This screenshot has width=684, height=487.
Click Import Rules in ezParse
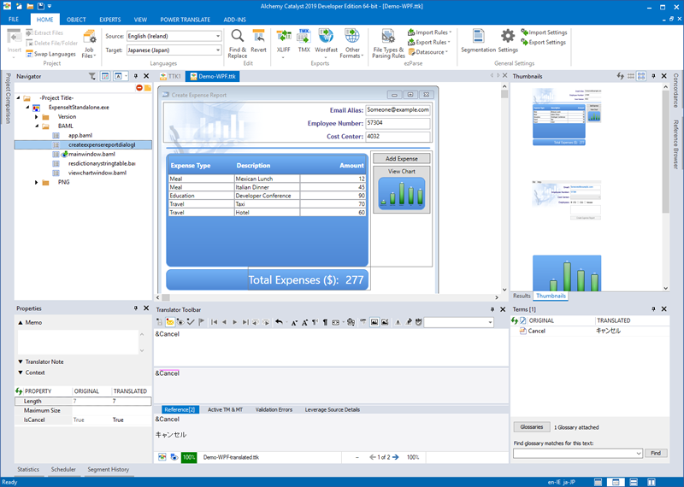click(x=430, y=32)
